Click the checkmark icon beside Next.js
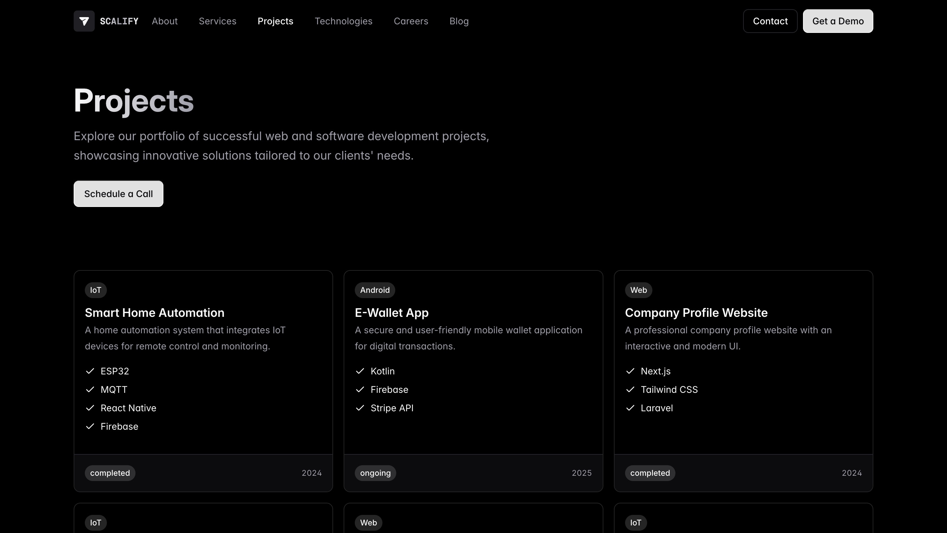The width and height of the screenshot is (947, 533). coord(630,371)
